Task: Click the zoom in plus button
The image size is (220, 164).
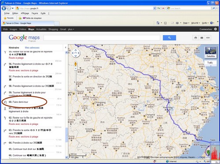Action: click(x=76, y=69)
